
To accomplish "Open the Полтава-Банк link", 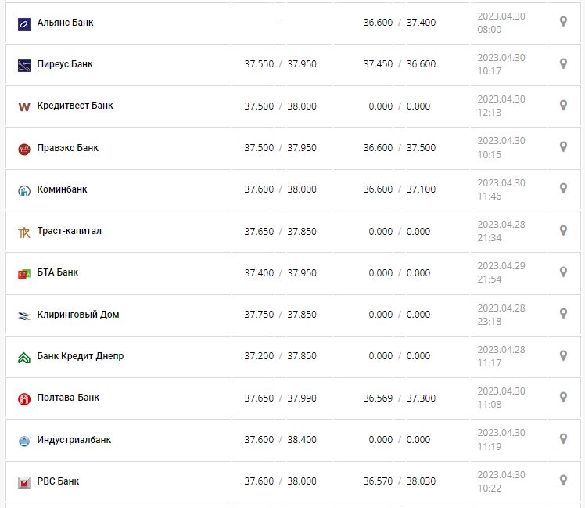I will (x=68, y=398).
